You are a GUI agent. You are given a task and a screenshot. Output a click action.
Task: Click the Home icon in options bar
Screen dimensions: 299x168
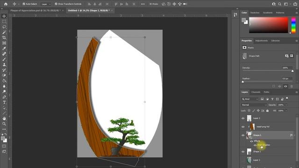(x=6, y=4)
